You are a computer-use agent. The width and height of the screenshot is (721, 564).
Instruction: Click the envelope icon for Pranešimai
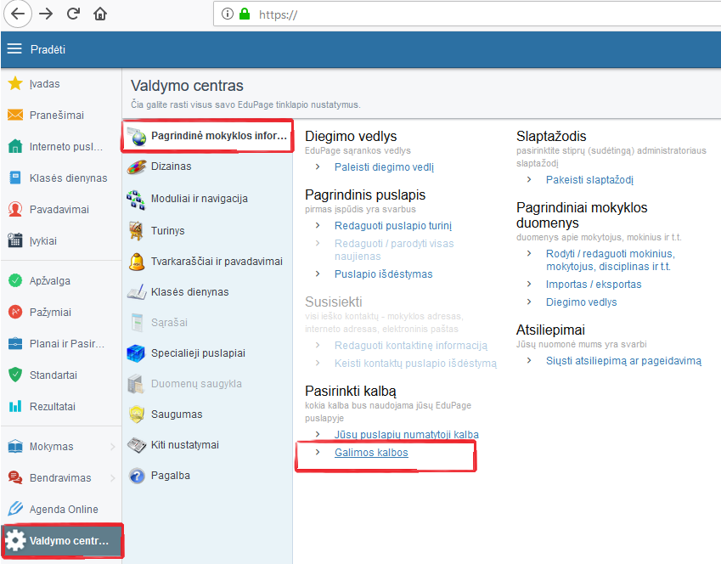pyautogui.click(x=15, y=115)
